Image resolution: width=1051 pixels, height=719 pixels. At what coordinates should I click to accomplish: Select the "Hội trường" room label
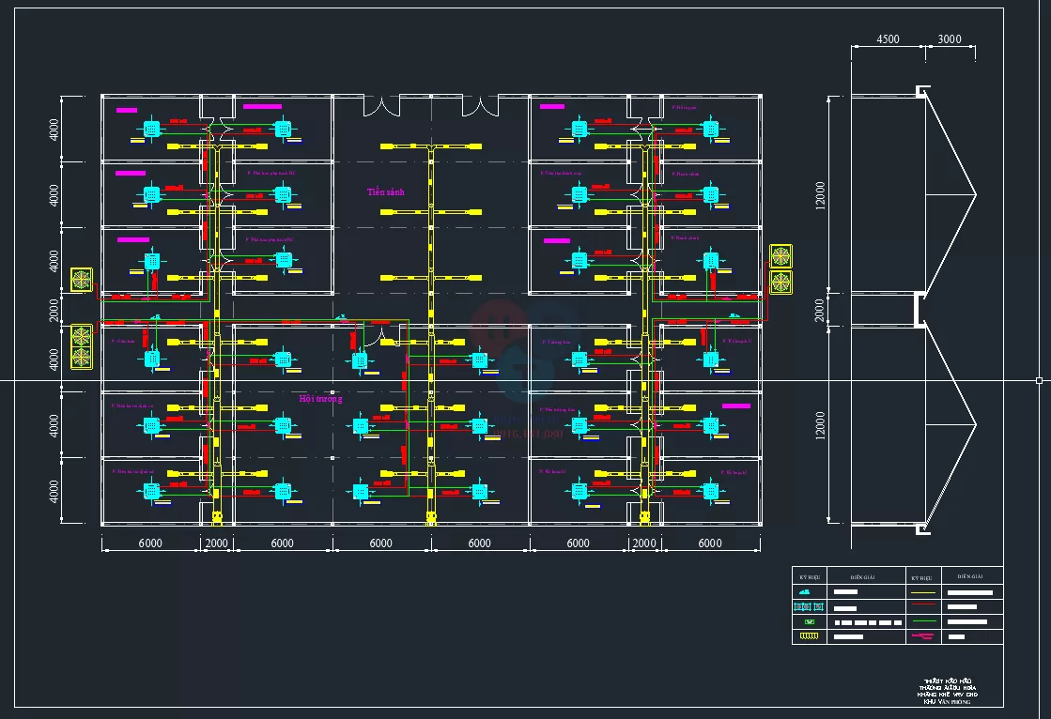pos(320,399)
